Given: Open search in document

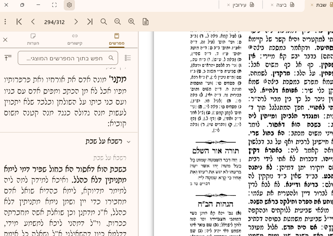Looking at the screenshot, I should pos(104,22).
